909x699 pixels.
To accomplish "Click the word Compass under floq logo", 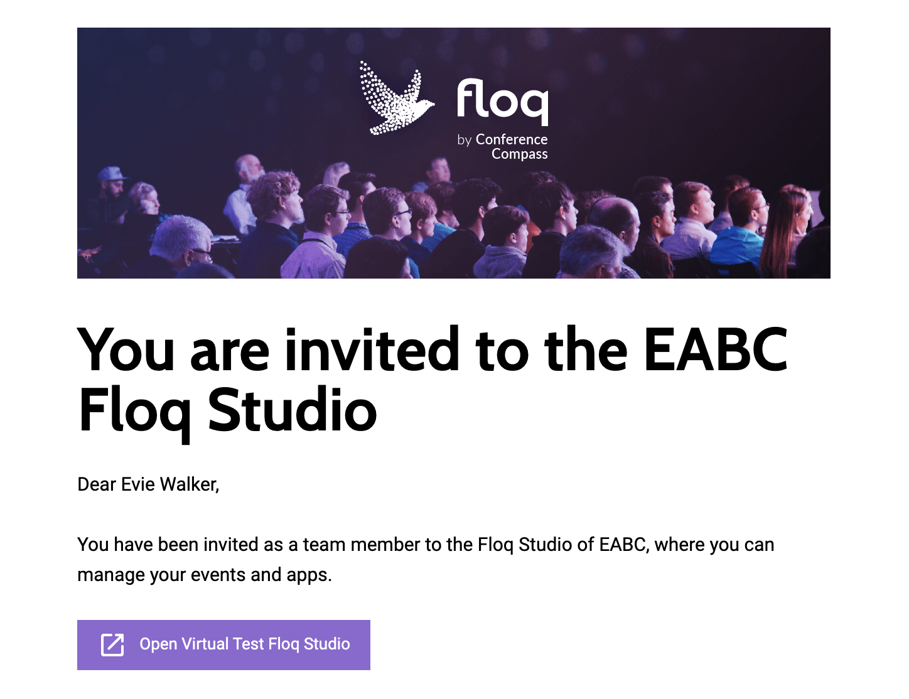I will click(520, 154).
